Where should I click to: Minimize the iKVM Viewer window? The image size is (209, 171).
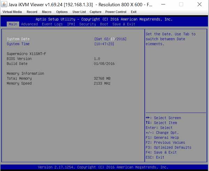point(163,4)
